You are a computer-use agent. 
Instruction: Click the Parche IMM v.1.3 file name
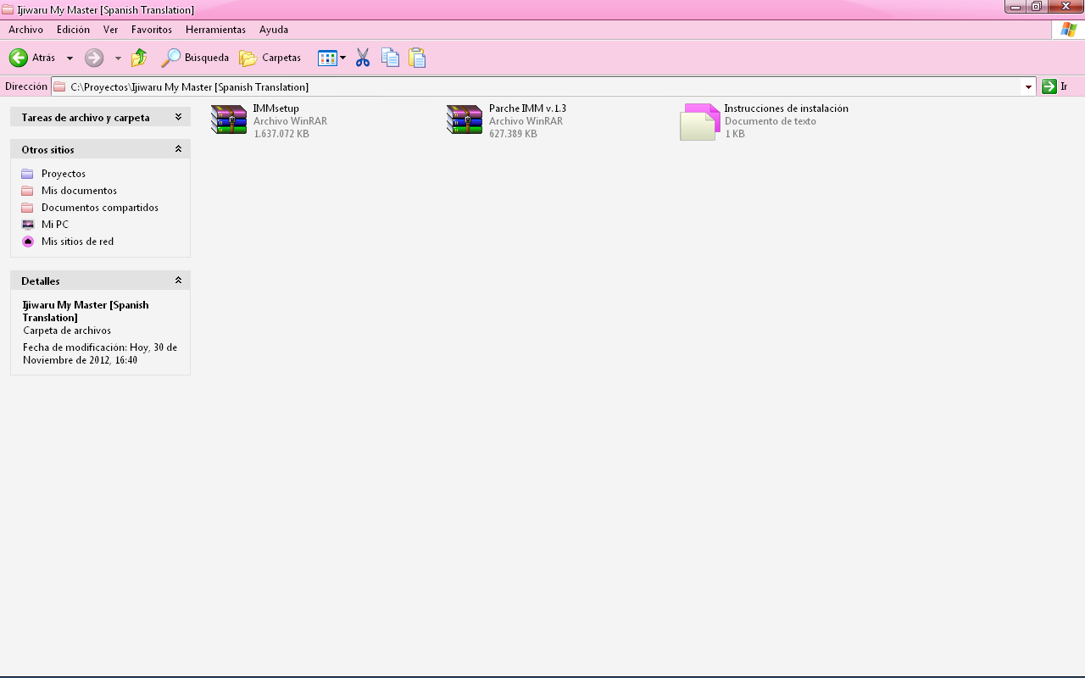point(527,108)
